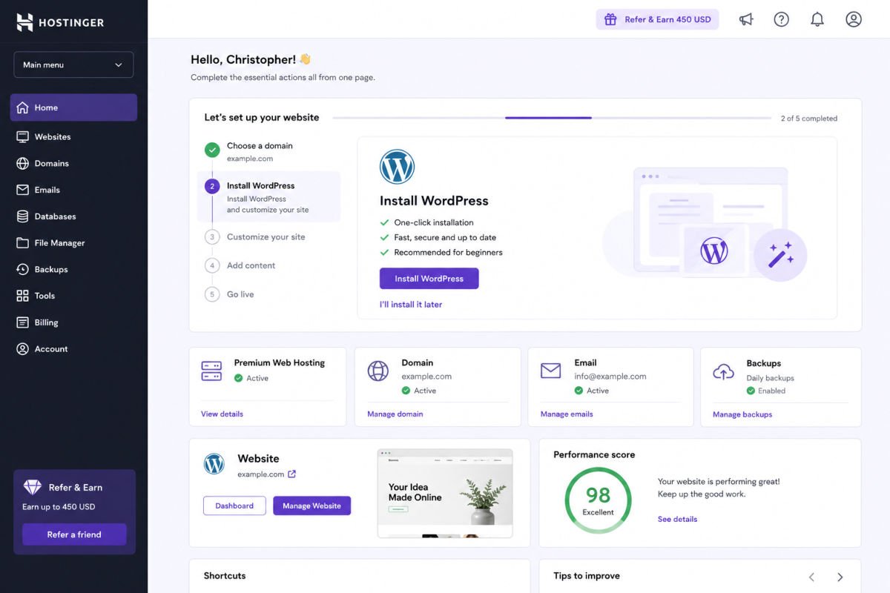Viewport: 890px width, 593px height.
Task: Go to previous tip with left chevron
Action: click(x=811, y=577)
